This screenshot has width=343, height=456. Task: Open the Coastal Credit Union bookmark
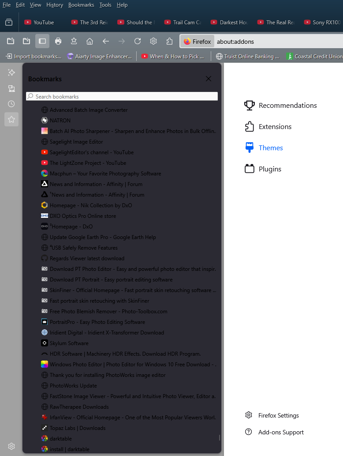coord(314,57)
